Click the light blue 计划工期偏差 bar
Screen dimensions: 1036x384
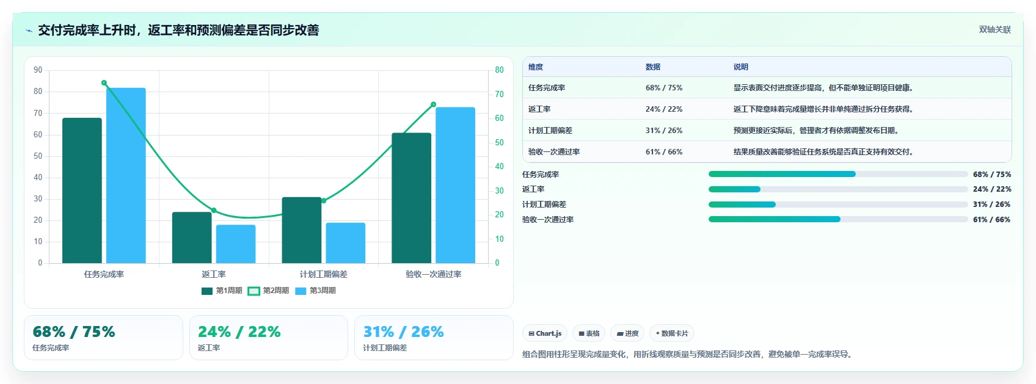[346, 243]
